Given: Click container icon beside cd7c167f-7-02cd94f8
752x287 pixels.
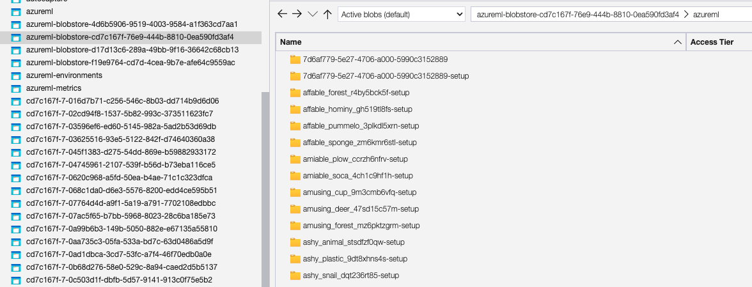Looking at the screenshot, I should pyautogui.click(x=17, y=114).
